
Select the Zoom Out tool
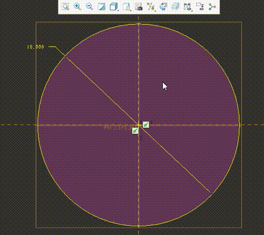[90, 7]
